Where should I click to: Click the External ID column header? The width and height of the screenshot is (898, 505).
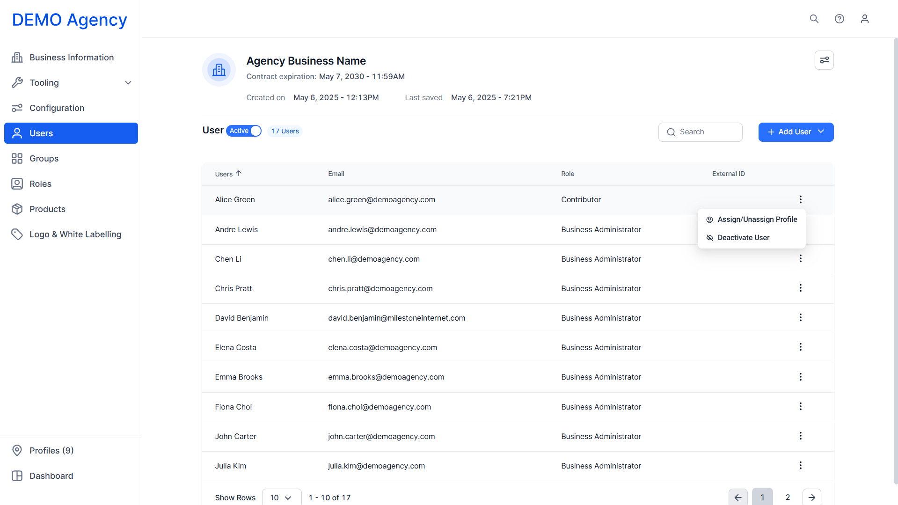point(729,174)
